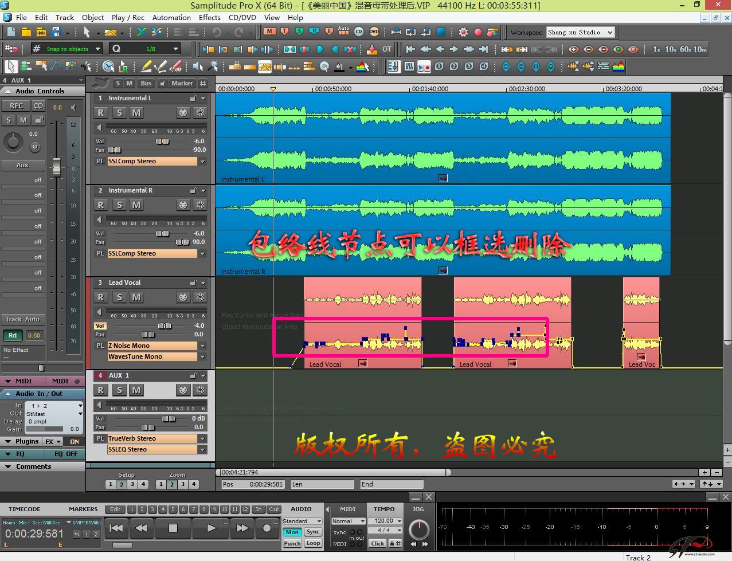The image size is (732, 561).
Task: Adjust the Lead Vocal Vol slider
Action: (165, 326)
